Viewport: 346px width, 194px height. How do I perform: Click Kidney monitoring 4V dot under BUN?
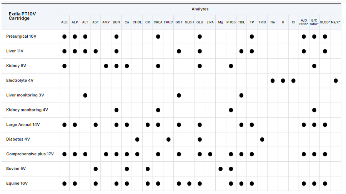pyautogui.click(x=116, y=110)
